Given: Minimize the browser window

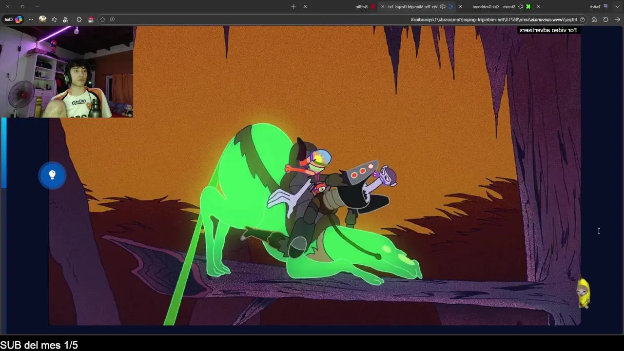Looking at the screenshot, I should (x=37, y=6).
